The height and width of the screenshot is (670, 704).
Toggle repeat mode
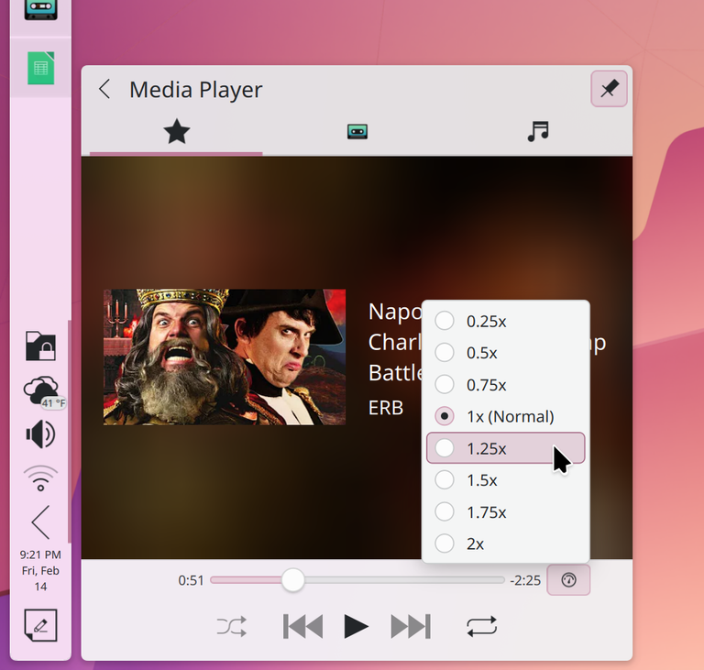coord(481,627)
